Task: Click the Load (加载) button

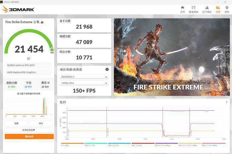Action: click(16, 123)
